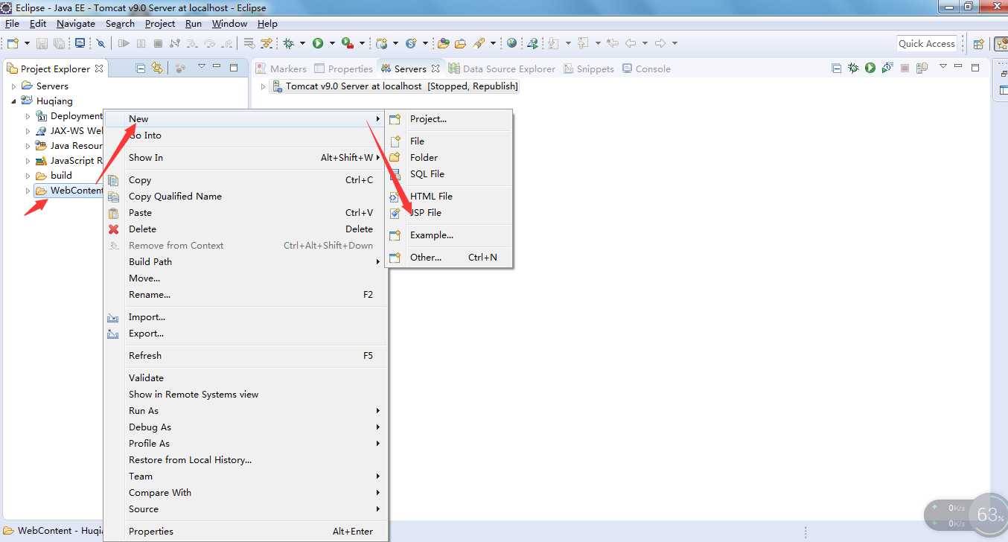Click the green Run toolbar icon

click(318, 43)
